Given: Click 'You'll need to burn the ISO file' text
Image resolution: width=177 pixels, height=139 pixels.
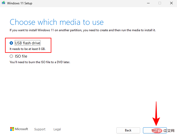Looking at the screenshot, I should [40, 62].
